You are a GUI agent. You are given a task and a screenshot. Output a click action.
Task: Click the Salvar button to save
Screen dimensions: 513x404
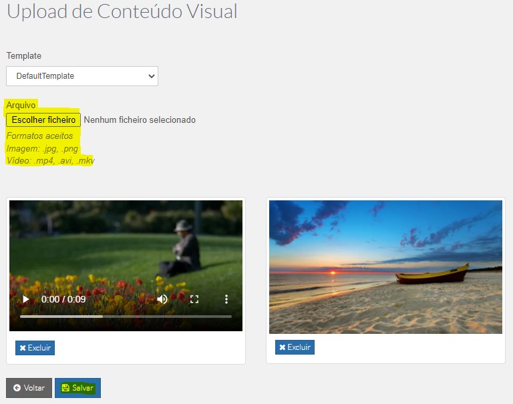click(x=78, y=388)
